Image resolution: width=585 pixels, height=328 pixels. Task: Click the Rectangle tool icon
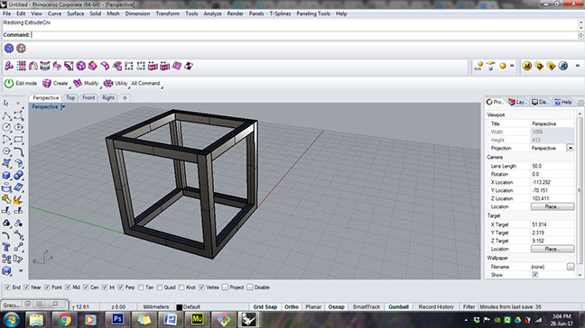click(x=18, y=140)
